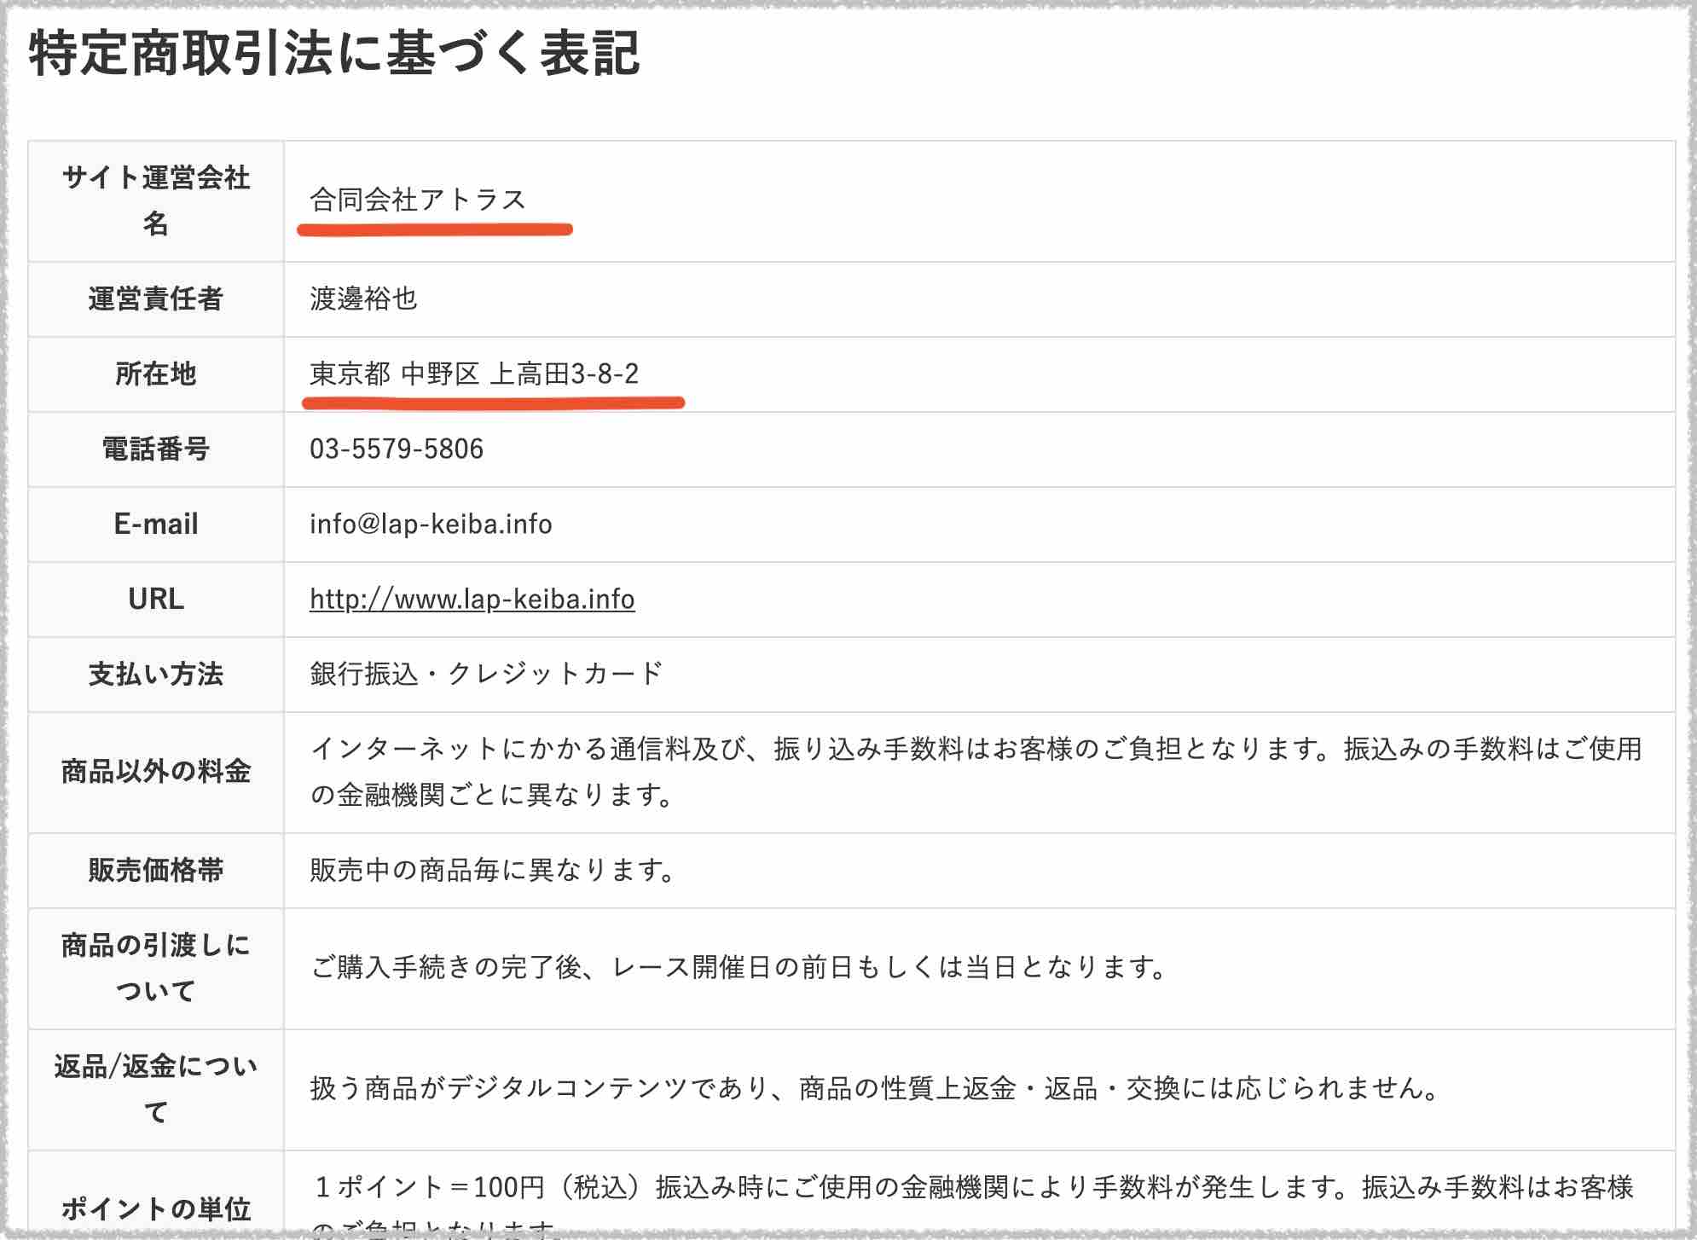
Task: Select the manager name 渡邊裕也
Action: click(x=367, y=299)
